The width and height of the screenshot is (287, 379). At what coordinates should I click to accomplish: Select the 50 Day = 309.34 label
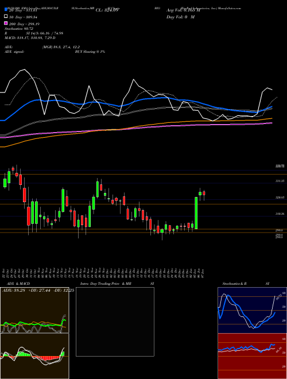[x=23, y=17]
